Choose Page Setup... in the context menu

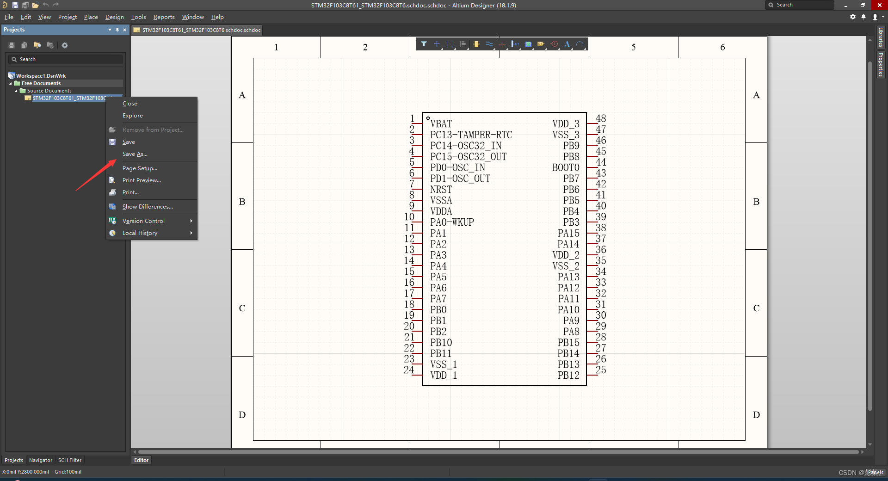(x=152, y=168)
